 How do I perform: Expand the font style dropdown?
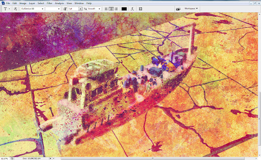pyautogui.click(x=53, y=9)
